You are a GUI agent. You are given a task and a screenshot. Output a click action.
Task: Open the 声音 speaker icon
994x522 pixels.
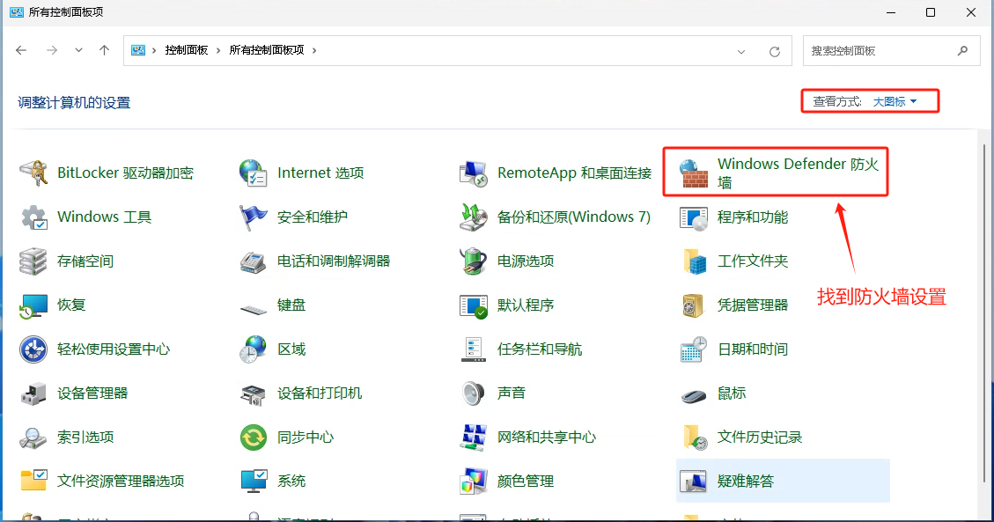(474, 393)
